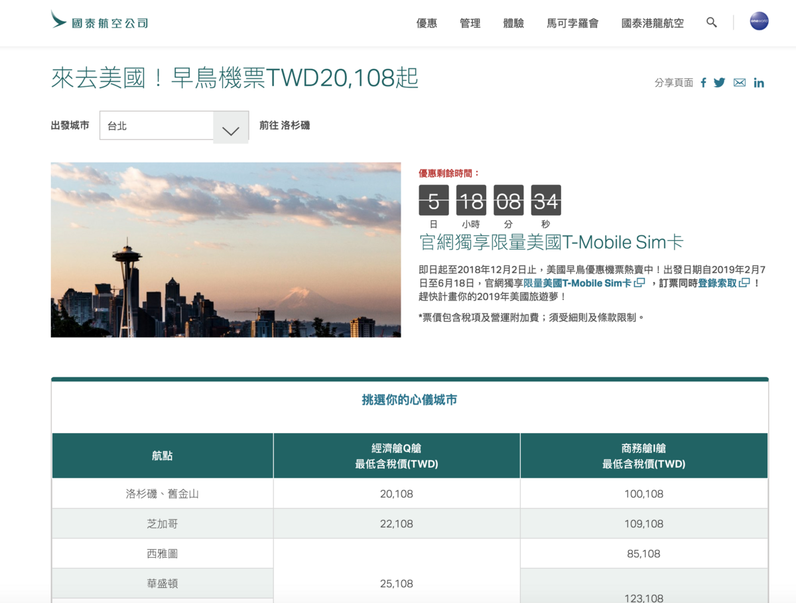Click the 芝加哥 destination cell
The height and width of the screenshot is (603, 796).
tap(163, 524)
